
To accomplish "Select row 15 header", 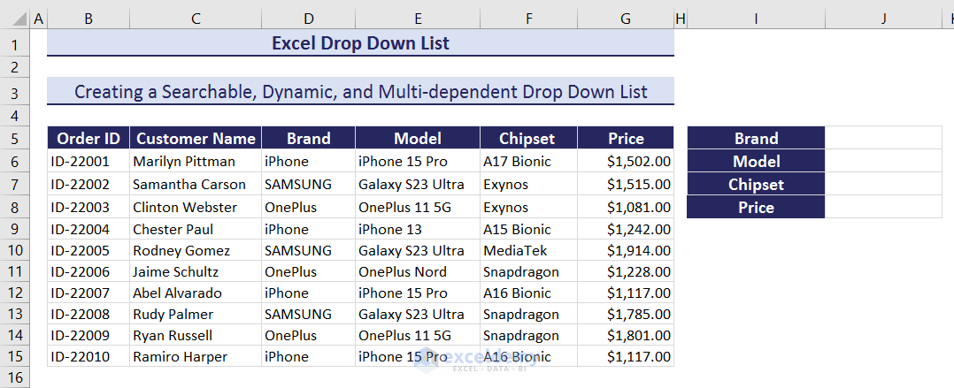I will point(14,357).
